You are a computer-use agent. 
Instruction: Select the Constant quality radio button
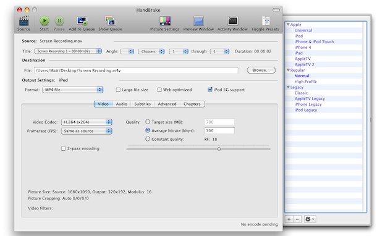(148, 138)
